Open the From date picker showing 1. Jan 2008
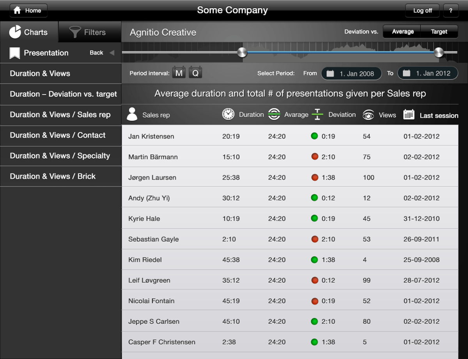This screenshot has width=468, height=359. tap(351, 73)
